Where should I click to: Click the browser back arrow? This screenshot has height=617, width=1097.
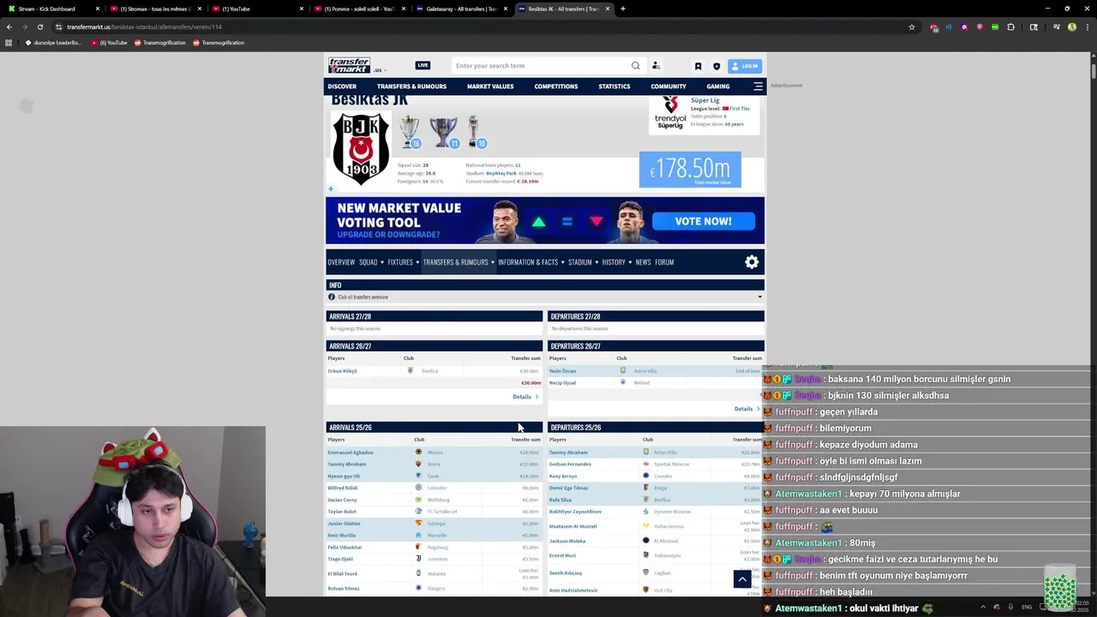click(9, 27)
